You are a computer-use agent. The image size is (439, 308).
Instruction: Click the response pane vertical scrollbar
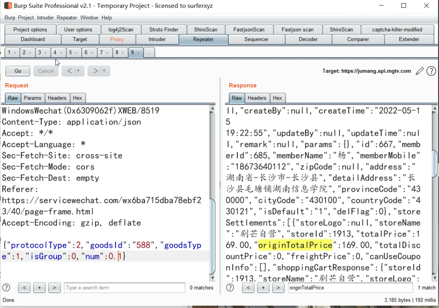pyautogui.click(x=435, y=193)
